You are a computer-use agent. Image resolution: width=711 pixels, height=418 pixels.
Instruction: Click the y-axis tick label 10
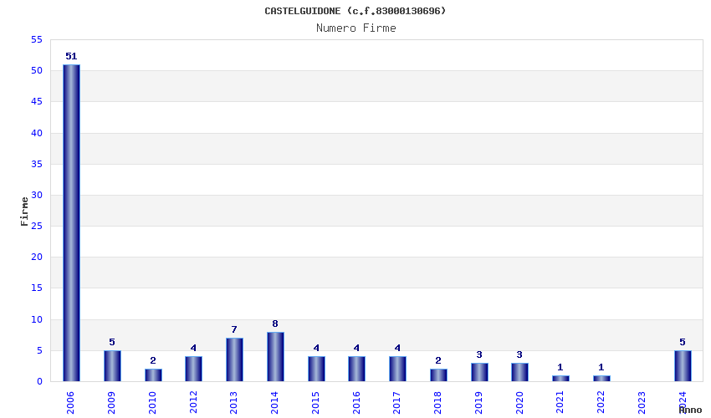(37, 319)
